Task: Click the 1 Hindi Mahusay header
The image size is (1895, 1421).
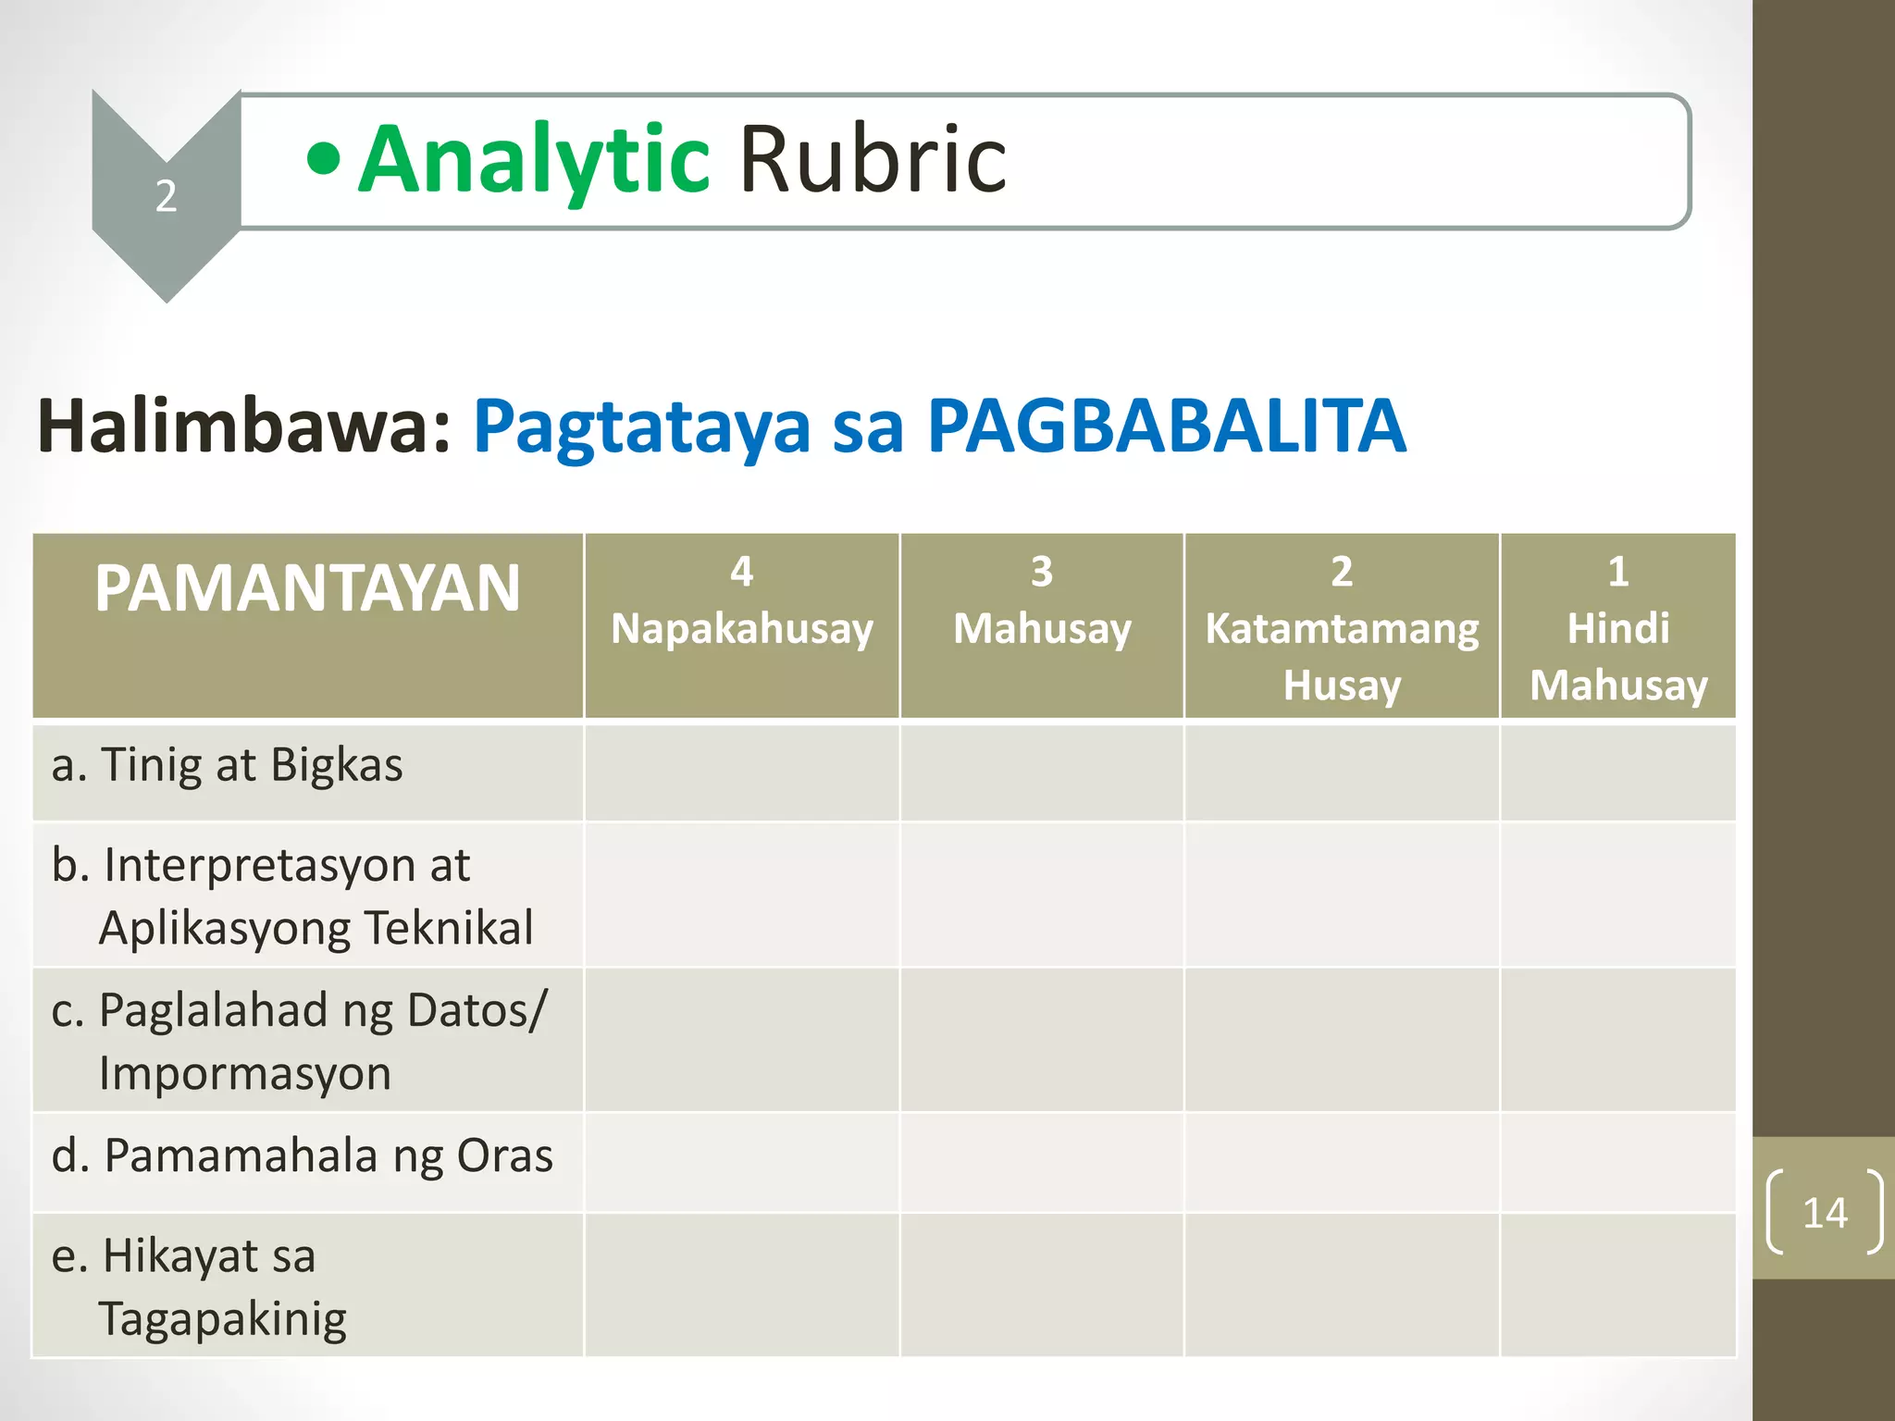Action: tap(1618, 625)
